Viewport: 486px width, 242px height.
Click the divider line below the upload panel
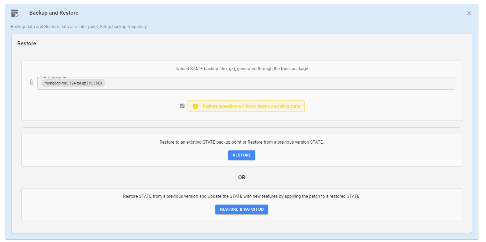(x=241, y=127)
